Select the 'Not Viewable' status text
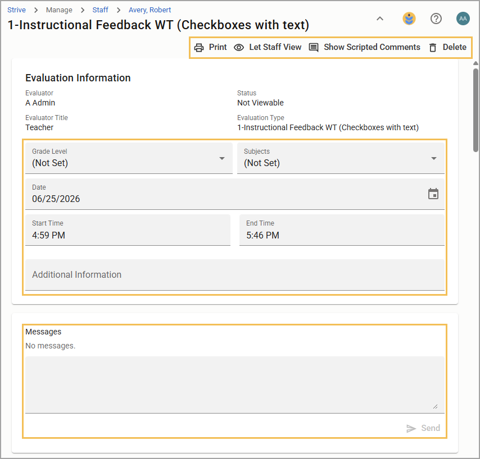Viewport: 480px width, 459px height. [260, 103]
